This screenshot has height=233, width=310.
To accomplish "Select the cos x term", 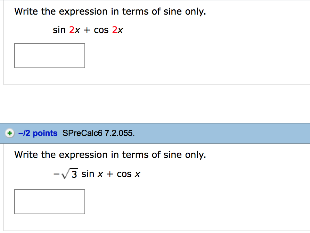I will 129,174.
